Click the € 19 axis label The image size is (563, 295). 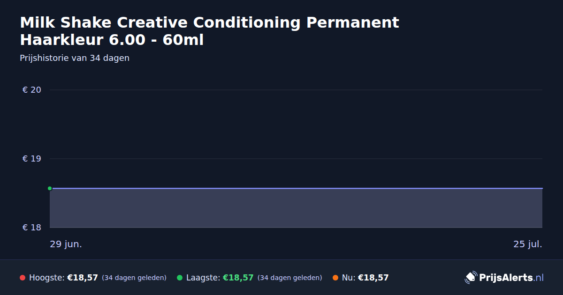click(32, 159)
